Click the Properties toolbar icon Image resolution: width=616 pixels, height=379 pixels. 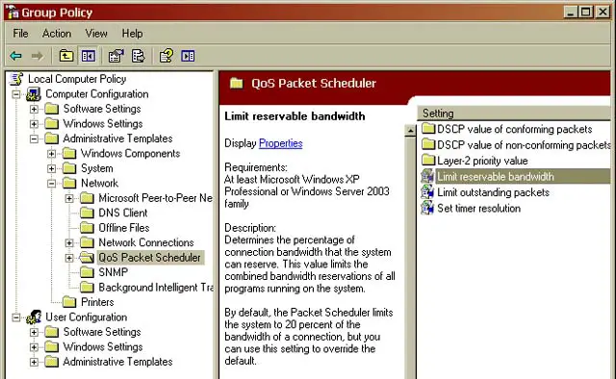tap(115, 56)
